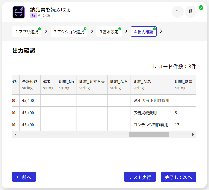Click the left scroll arrow of table
This screenshot has width=209, height=190.
coord(15,135)
